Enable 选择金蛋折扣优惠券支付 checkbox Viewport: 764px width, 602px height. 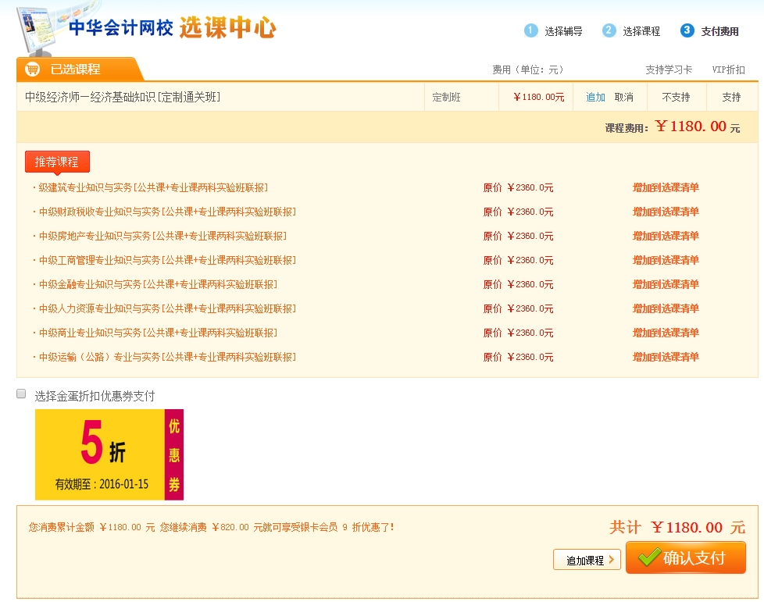coord(22,394)
